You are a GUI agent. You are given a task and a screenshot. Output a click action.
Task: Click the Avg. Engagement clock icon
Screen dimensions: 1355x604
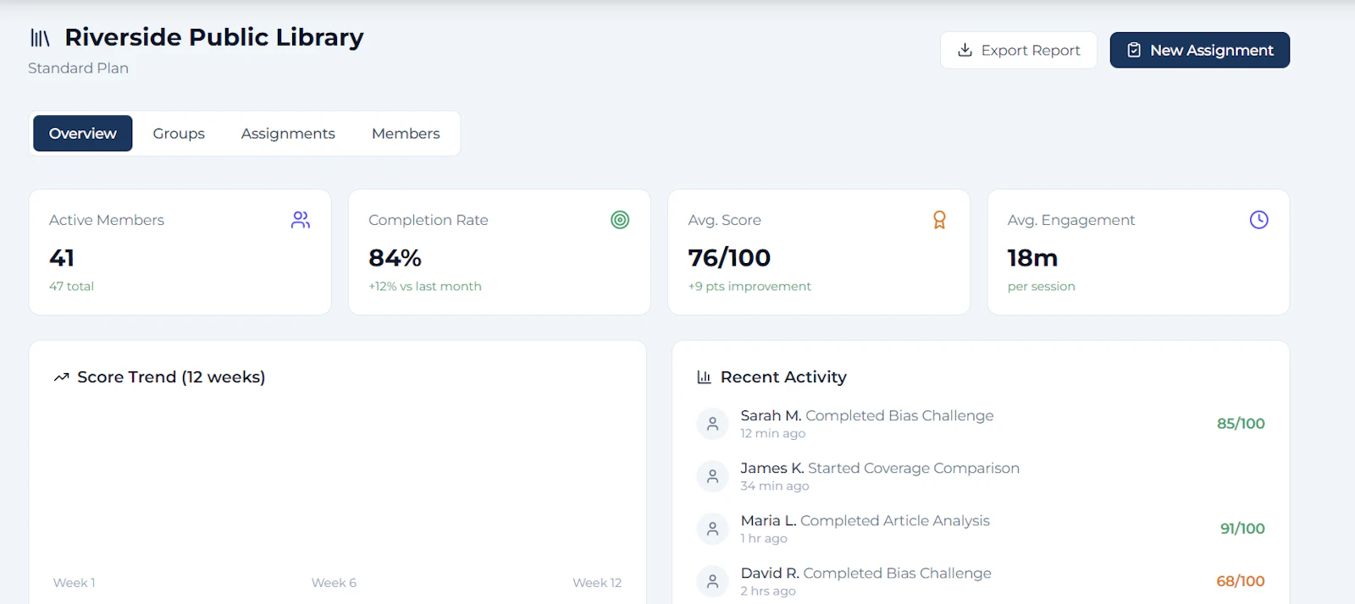click(x=1259, y=220)
